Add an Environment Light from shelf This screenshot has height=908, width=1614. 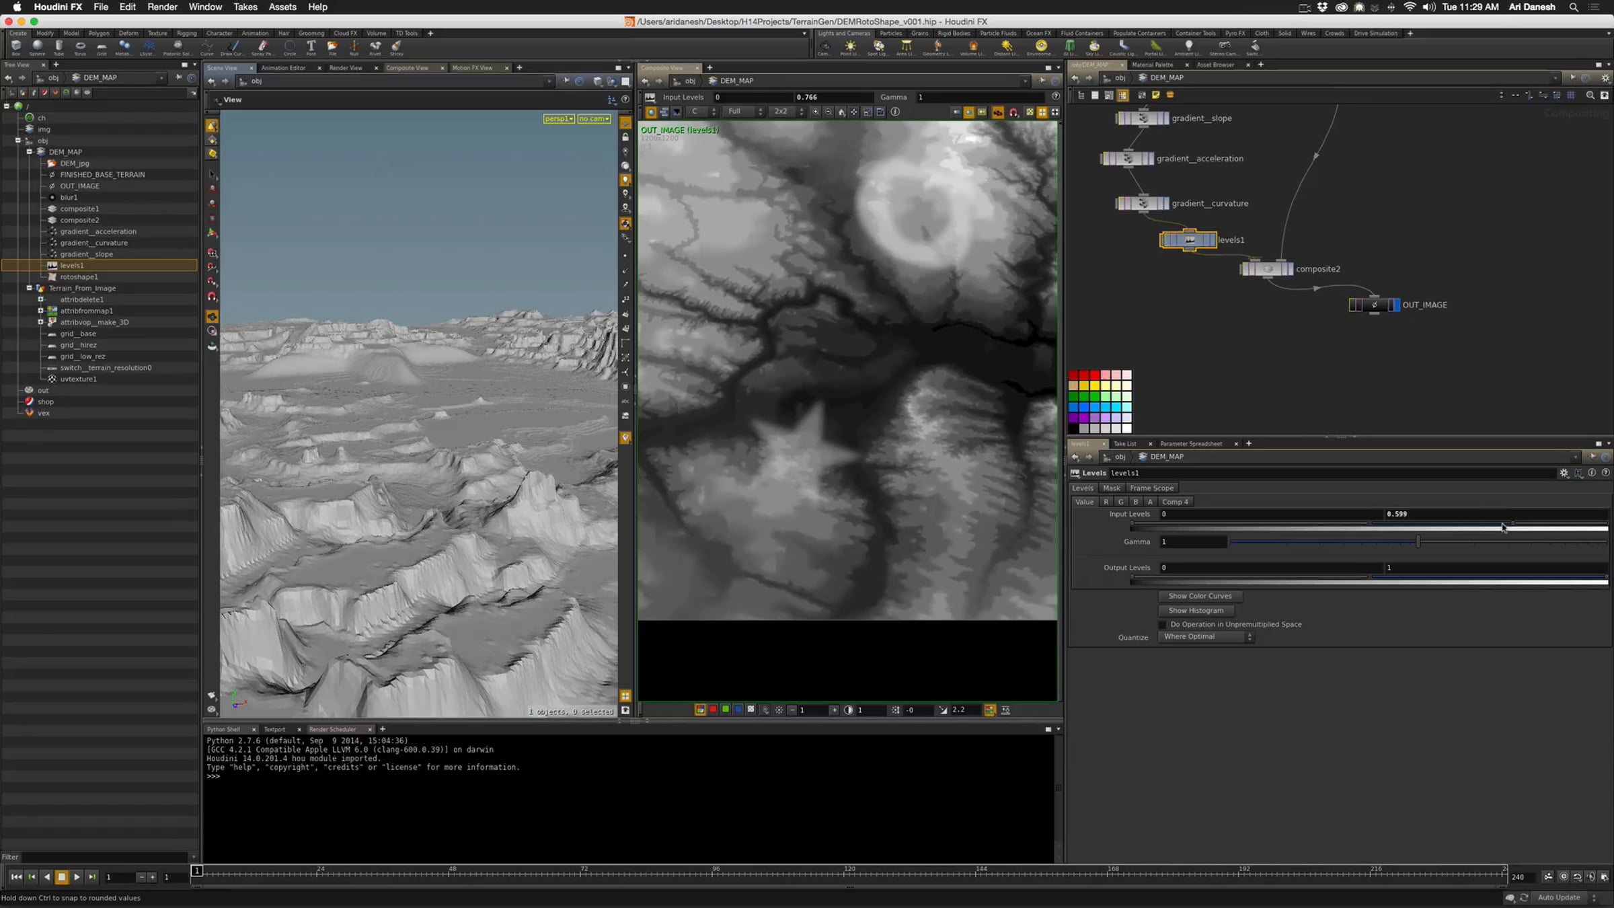coord(1040,47)
